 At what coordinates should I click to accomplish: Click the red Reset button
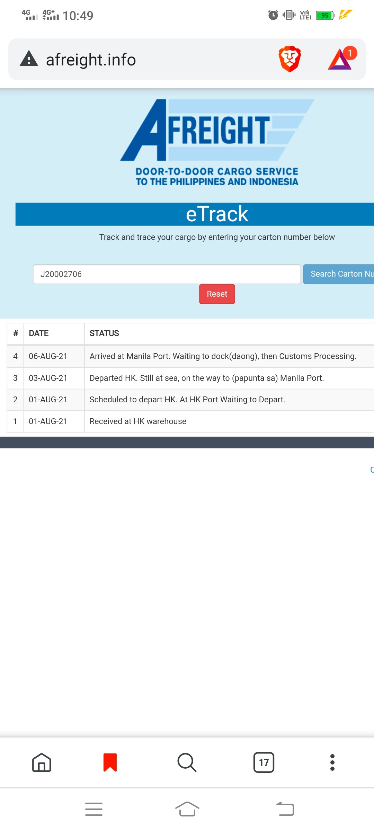(217, 294)
